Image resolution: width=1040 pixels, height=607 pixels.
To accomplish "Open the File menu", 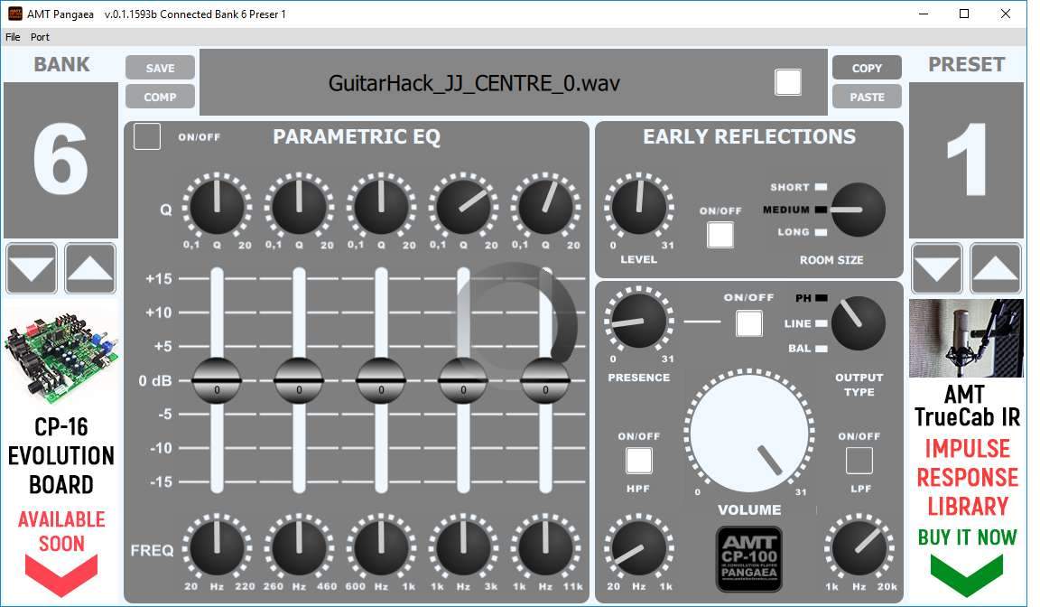I will tap(13, 37).
